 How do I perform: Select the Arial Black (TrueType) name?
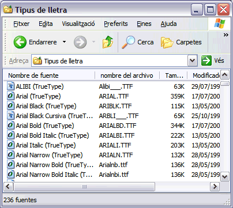pyautogui.click(x=46, y=106)
